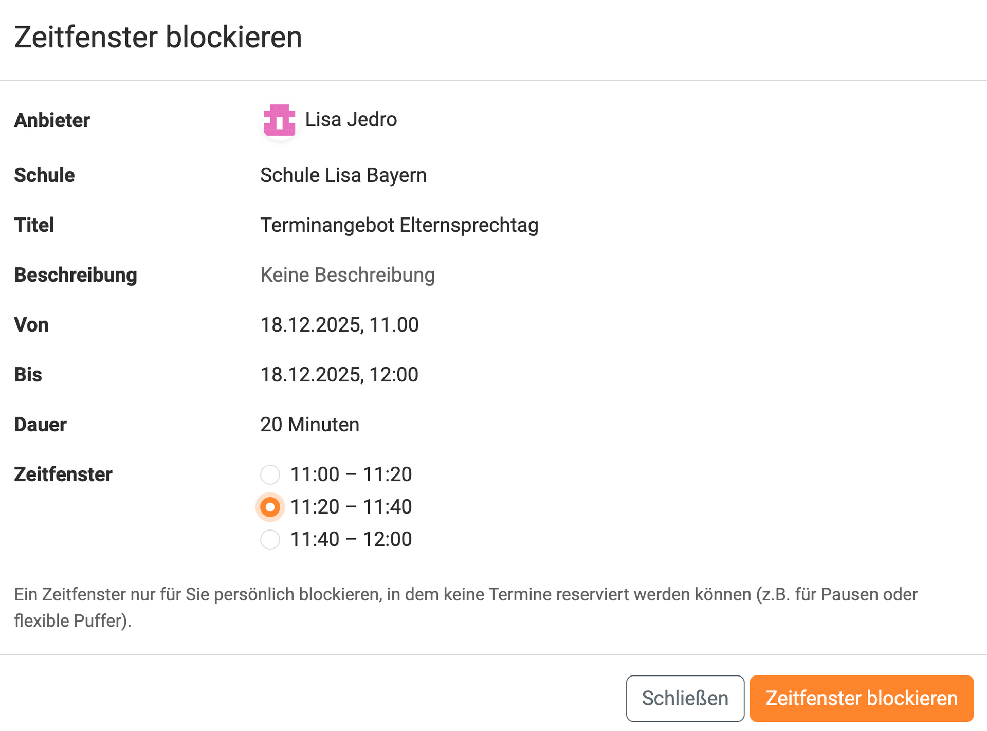This screenshot has width=987, height=731.
Task: Click the Beschreibung row label
Action: (75, 275)
